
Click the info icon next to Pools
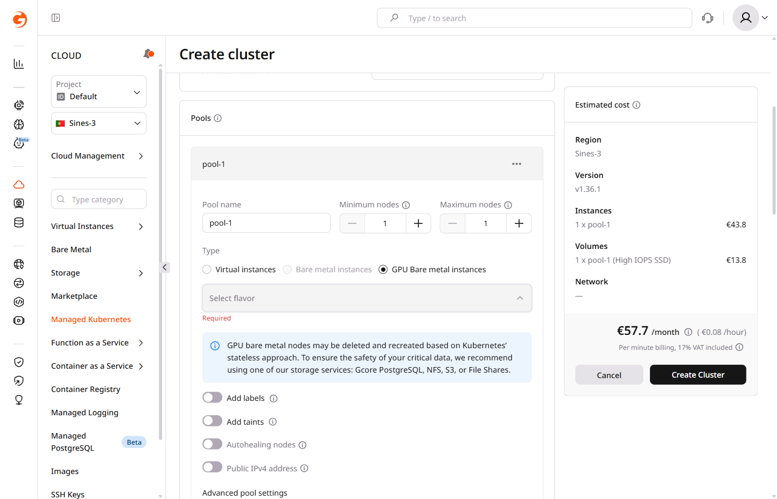coord(218,118)
